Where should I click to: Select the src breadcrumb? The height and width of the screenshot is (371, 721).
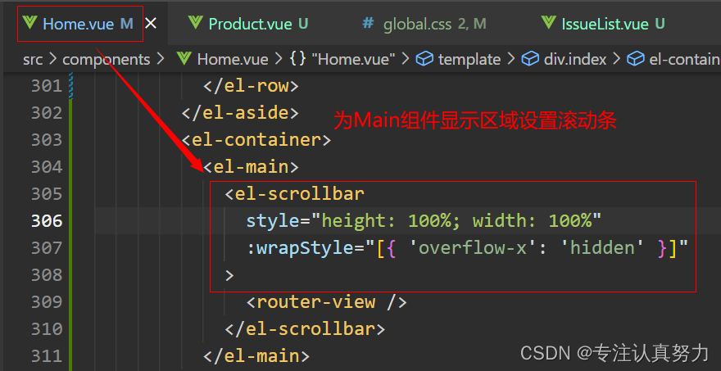[34, 59]
